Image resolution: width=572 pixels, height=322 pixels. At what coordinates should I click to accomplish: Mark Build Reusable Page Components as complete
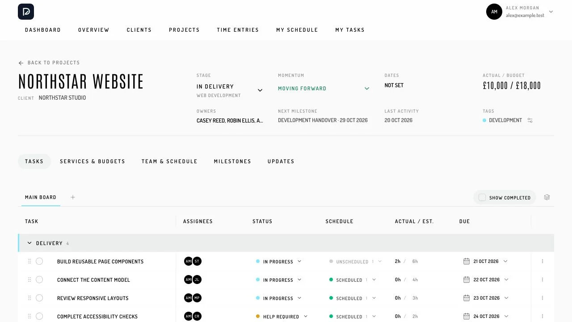click(39, 261)
